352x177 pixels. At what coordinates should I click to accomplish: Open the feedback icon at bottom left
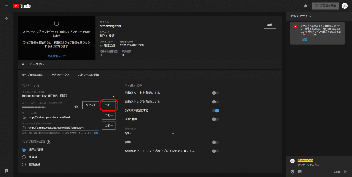tap(6, 171)
